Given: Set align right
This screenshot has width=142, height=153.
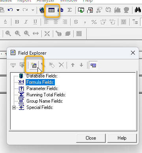Looking at the screenshot, I should click(x=65, y=22).
